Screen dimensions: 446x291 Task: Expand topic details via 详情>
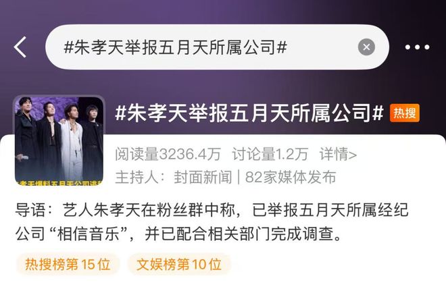338,154
